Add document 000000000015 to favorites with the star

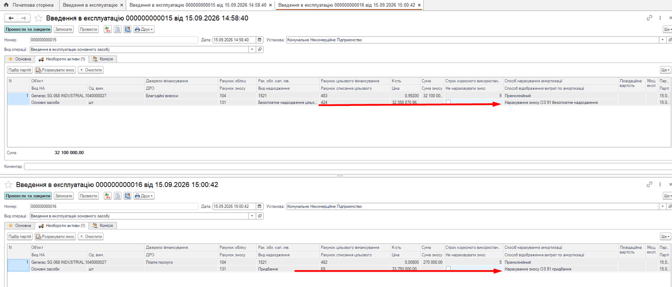tap(38, 18)
